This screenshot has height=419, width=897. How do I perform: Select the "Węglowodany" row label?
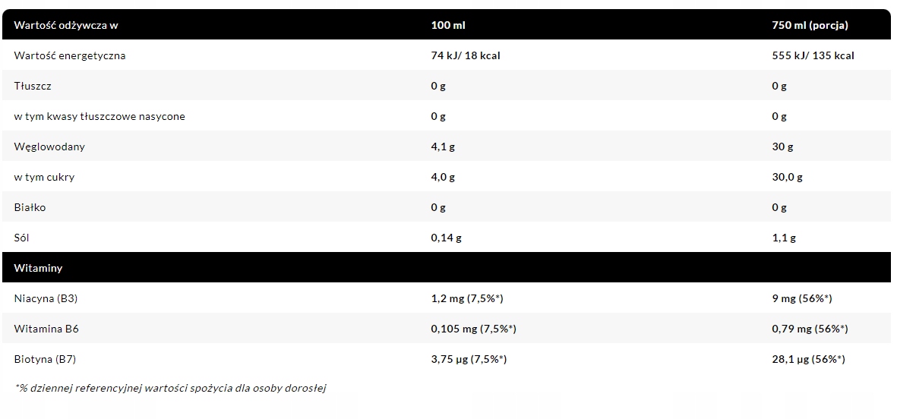tap(49, 146)
